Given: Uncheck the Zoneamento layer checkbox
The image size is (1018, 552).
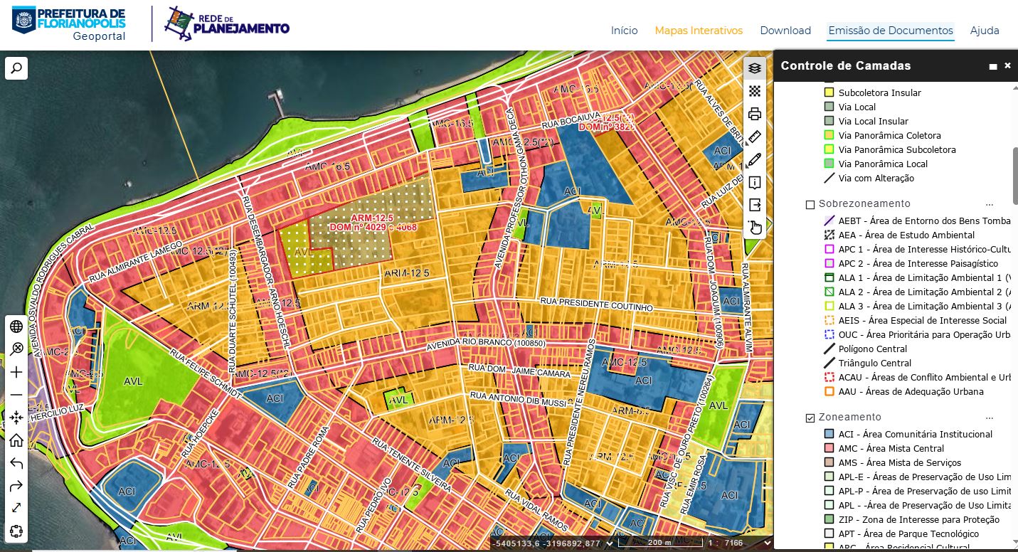Looking at the screenshot, I should coord(810,418).
